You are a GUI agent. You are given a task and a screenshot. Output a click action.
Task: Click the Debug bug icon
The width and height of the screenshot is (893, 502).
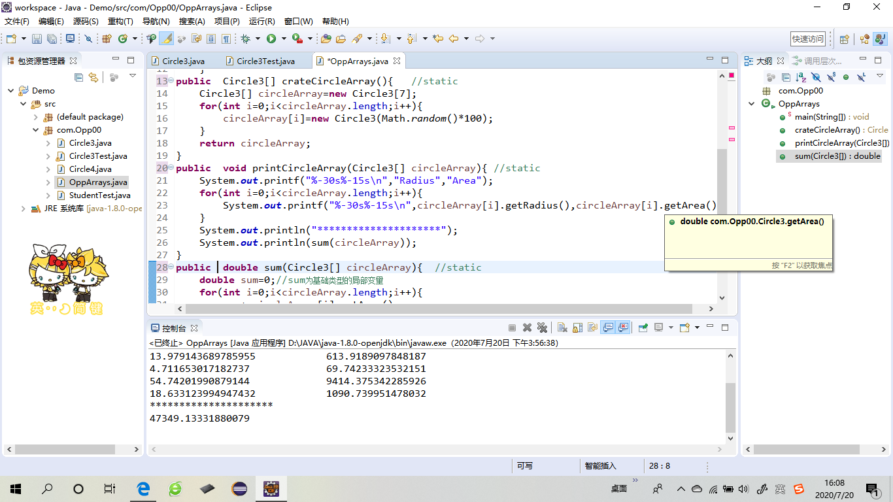[x=245, y=39]
